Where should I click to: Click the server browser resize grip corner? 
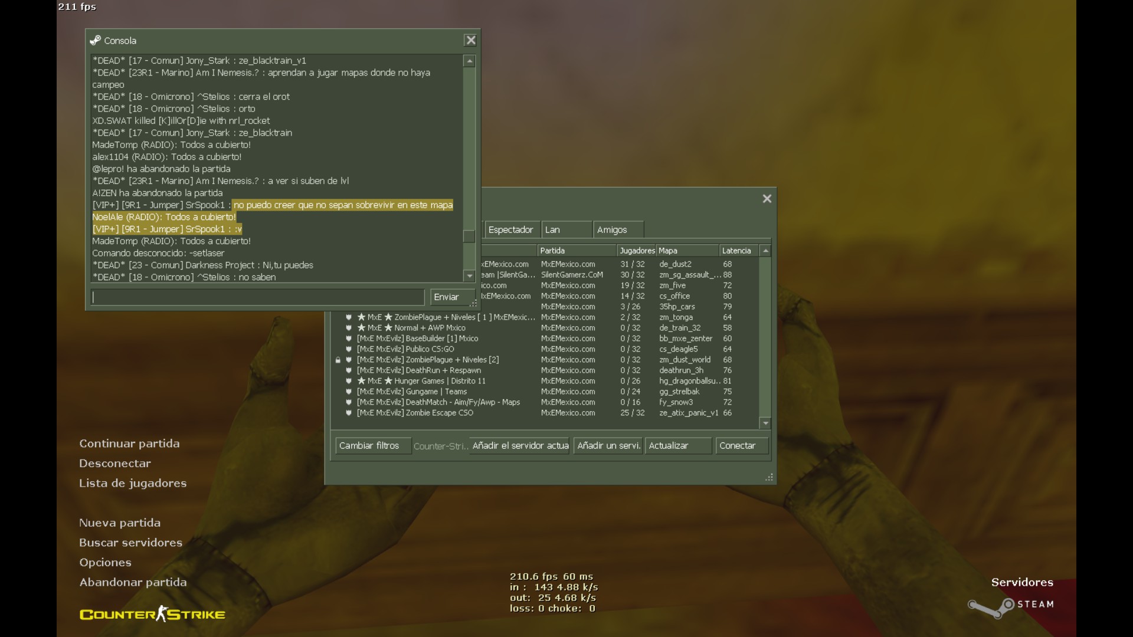click(769, 477)
